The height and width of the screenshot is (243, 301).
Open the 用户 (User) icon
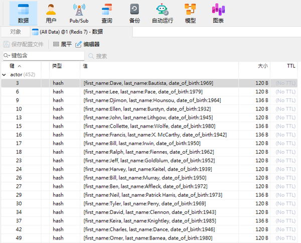51,13
